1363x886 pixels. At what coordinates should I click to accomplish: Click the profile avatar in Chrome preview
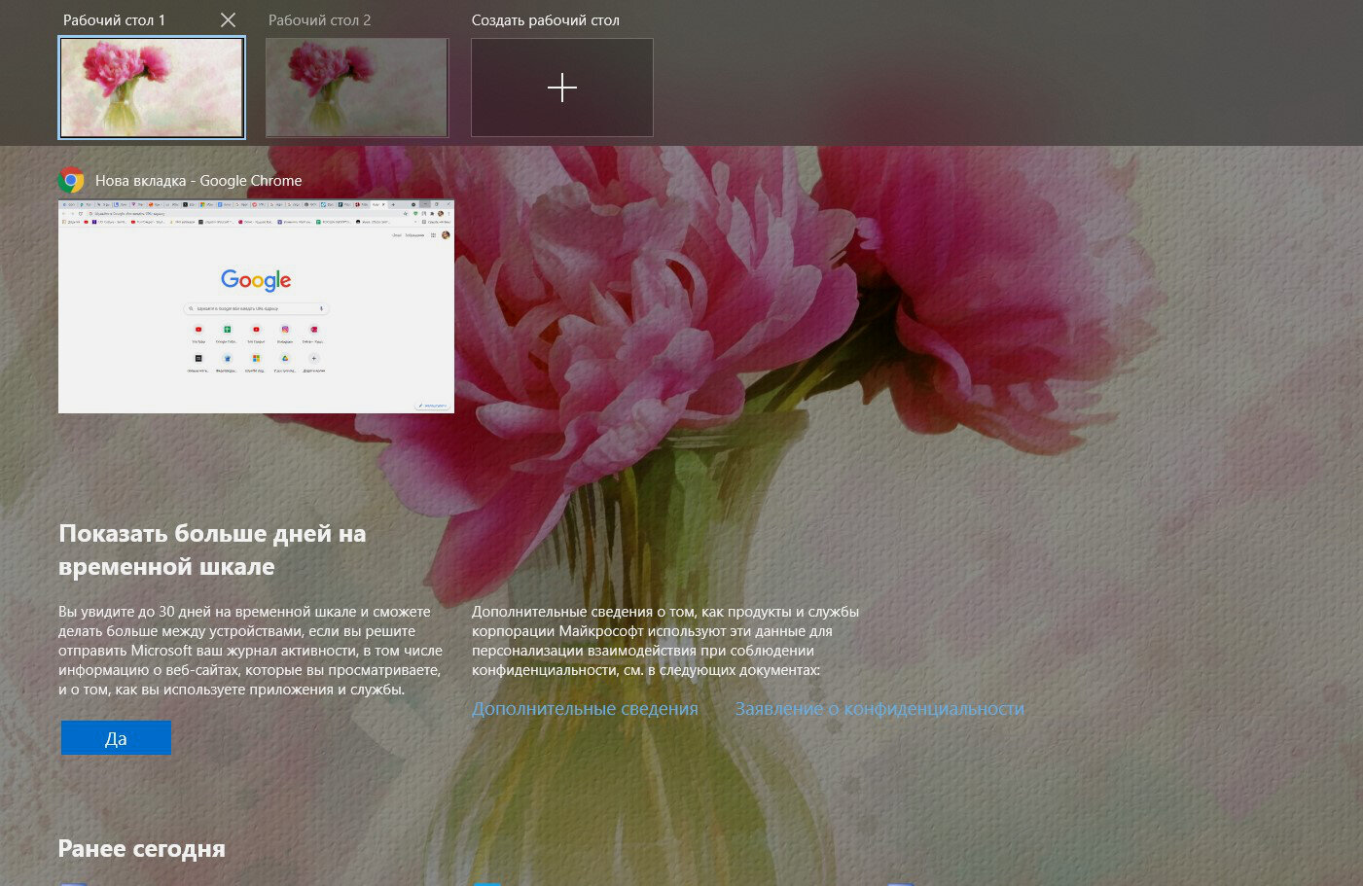point(446,235)
